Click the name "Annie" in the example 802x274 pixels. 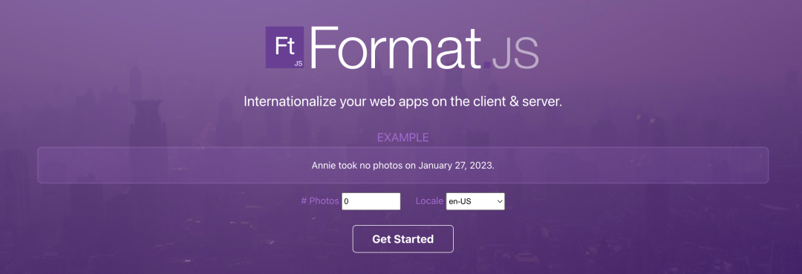pos(324,166)
